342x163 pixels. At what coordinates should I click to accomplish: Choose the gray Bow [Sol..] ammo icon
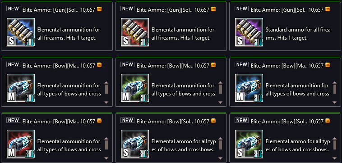135,144
